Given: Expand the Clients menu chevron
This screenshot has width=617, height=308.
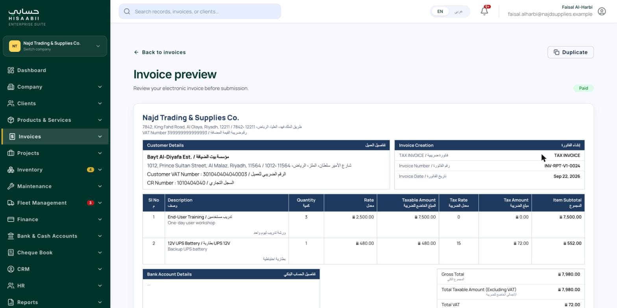Looking at the screenshot, I should [100, 103].
